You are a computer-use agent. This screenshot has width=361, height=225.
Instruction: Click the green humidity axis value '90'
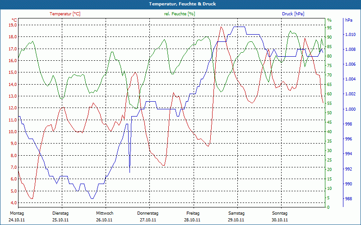(329, 37)
